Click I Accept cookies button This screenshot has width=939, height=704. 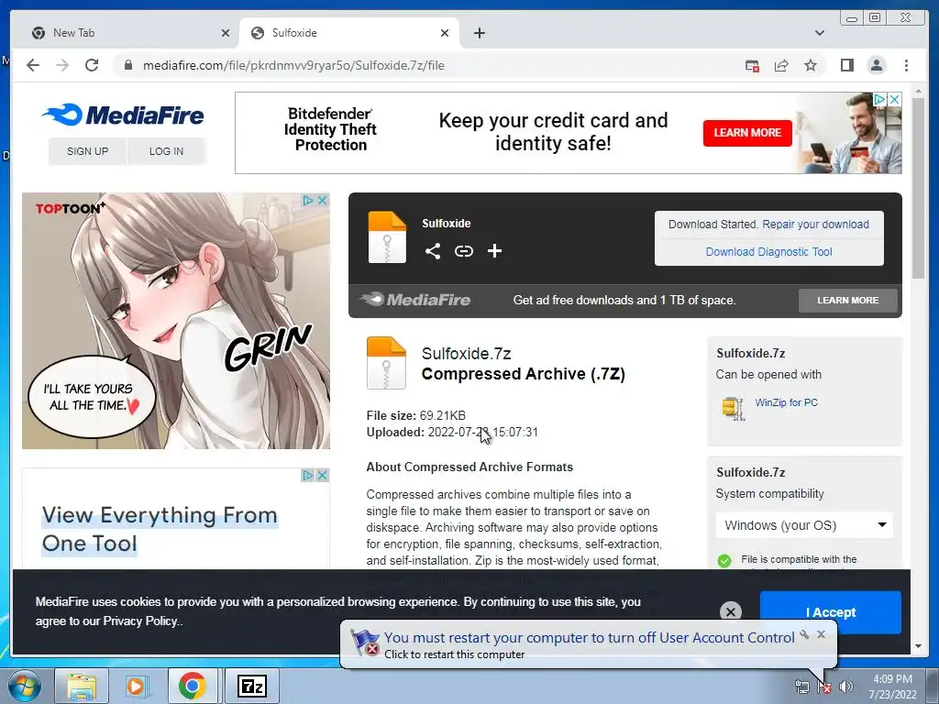(831, 612)
